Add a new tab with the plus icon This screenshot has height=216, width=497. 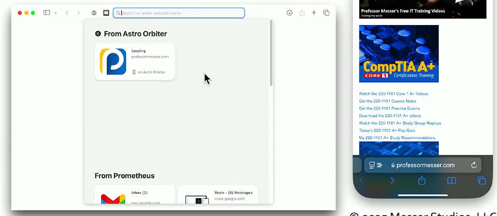[x=314, y=13]
